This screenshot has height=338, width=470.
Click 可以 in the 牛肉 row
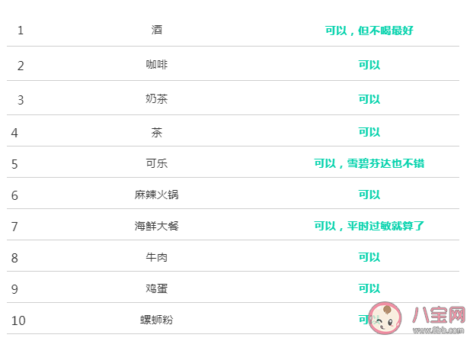369,257
